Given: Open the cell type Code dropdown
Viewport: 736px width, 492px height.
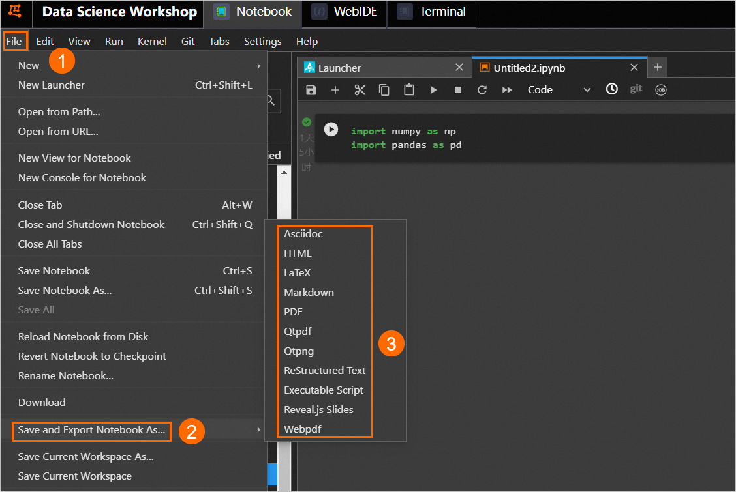Looking at the screenshot, I should (559, 90).
